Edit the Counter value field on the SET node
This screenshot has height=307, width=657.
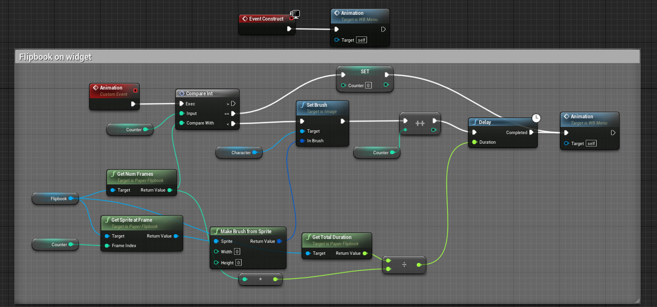[368, 85]
